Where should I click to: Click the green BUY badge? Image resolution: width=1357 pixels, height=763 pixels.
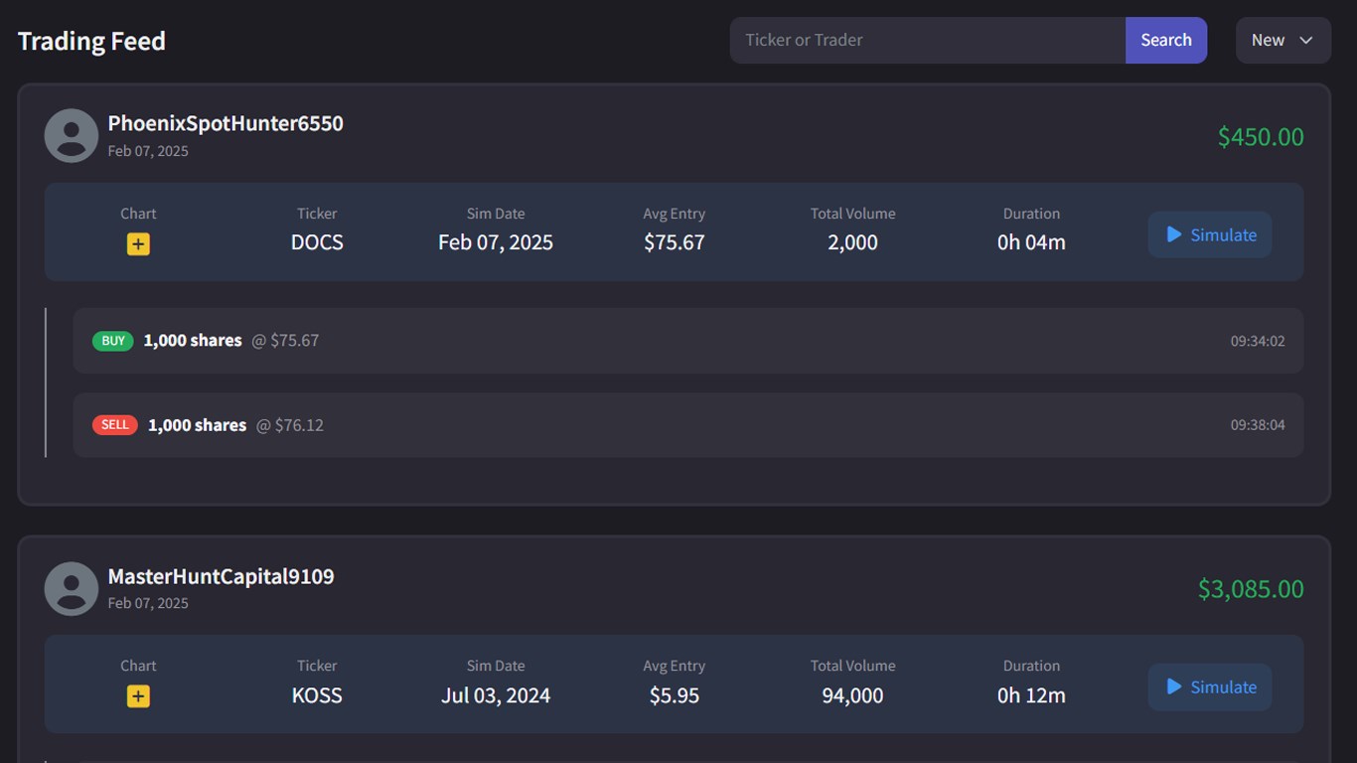pyautogui.click(x=113, y=341)
